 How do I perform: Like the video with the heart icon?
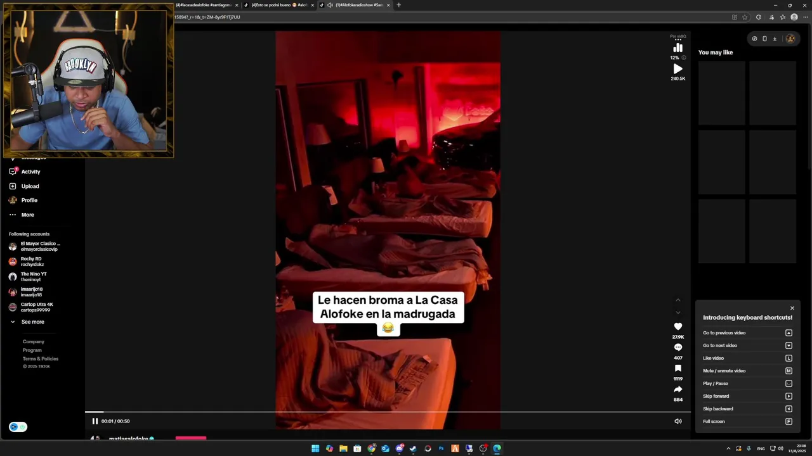pyautogui.click(x=678, y=327)
